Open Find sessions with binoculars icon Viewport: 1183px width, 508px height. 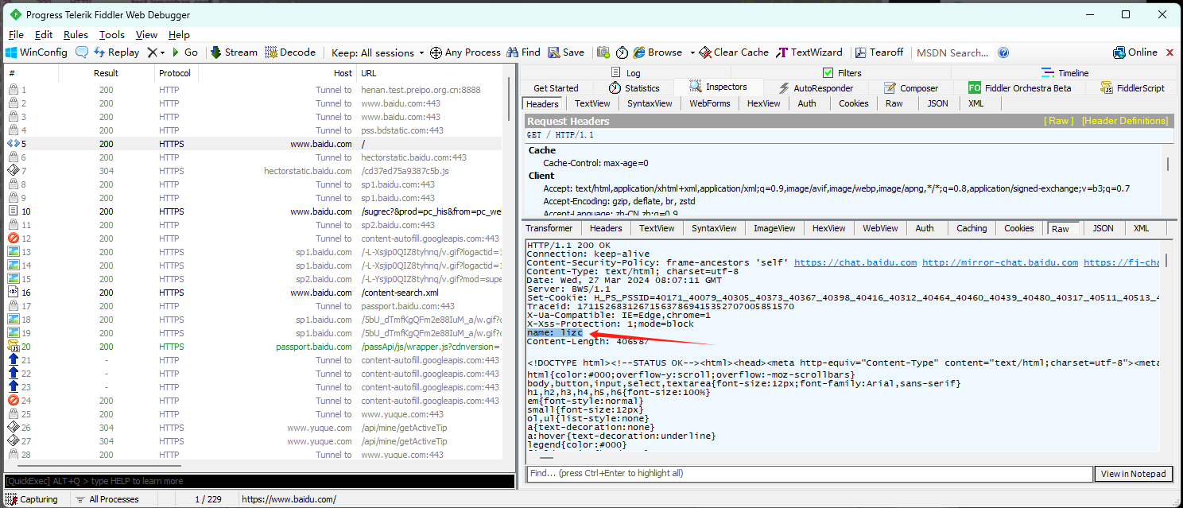(523, 52)
